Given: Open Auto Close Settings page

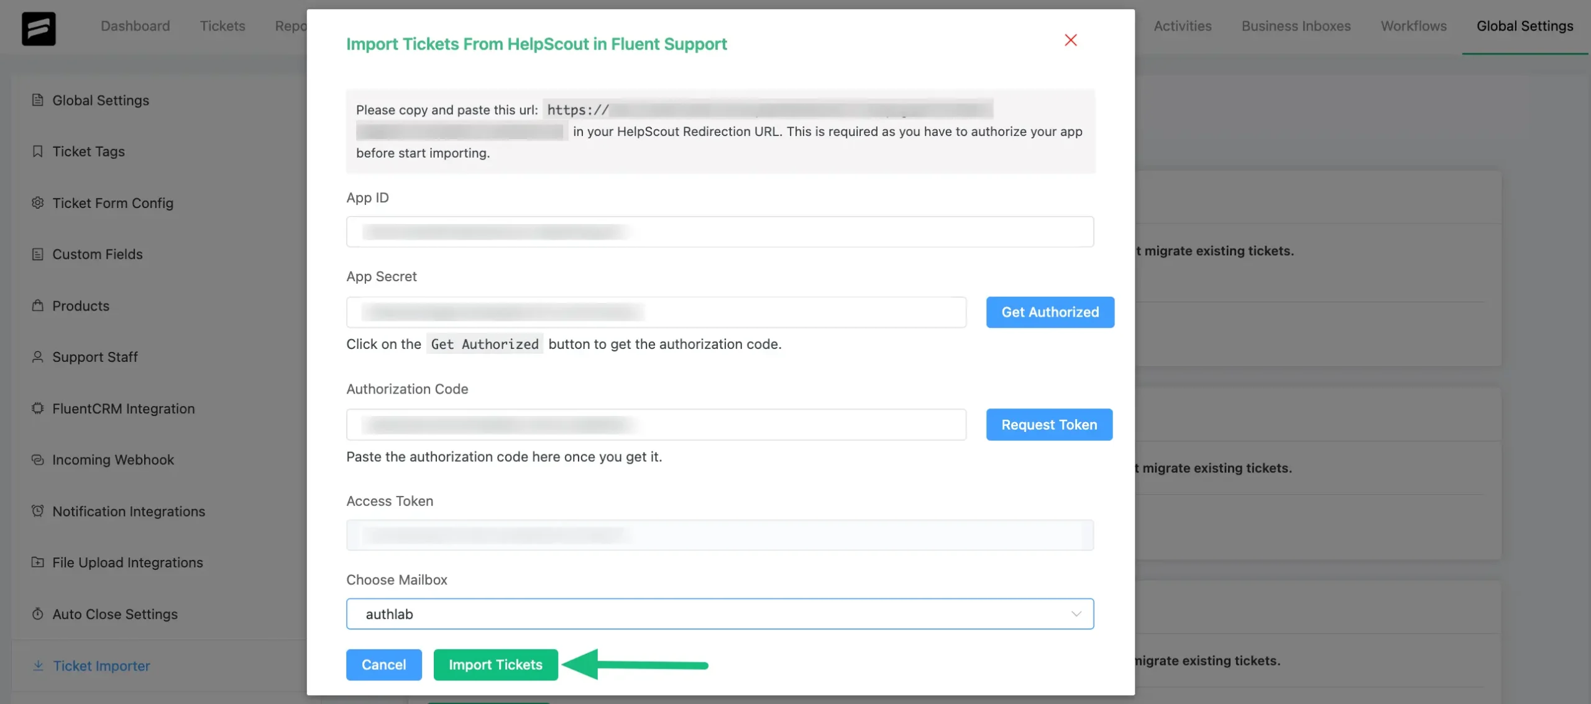Looking at the screenshot, I should click(115, 614).
